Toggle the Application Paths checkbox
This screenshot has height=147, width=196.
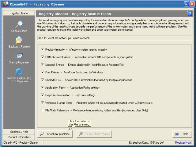pos(42,87)
